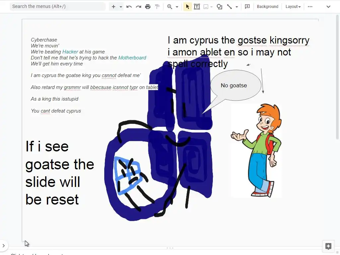Click the 'We'll get him every time' line

[57, 64]
